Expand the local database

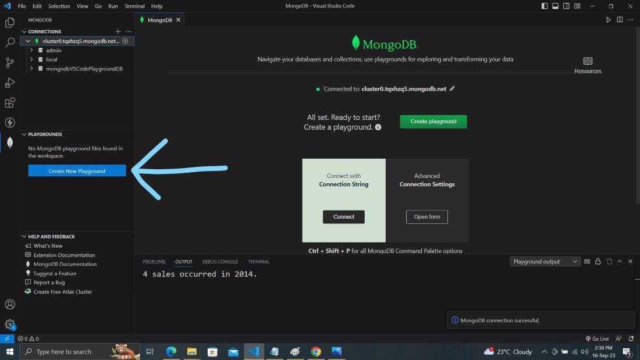point(31,59)
